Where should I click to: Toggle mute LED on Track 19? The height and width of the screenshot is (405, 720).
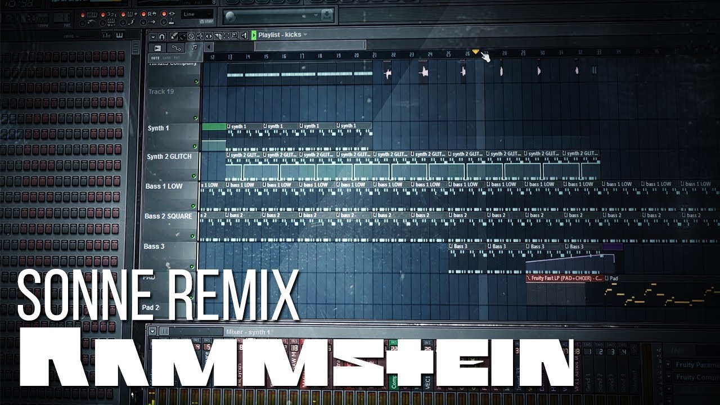(x=196, y=118)
